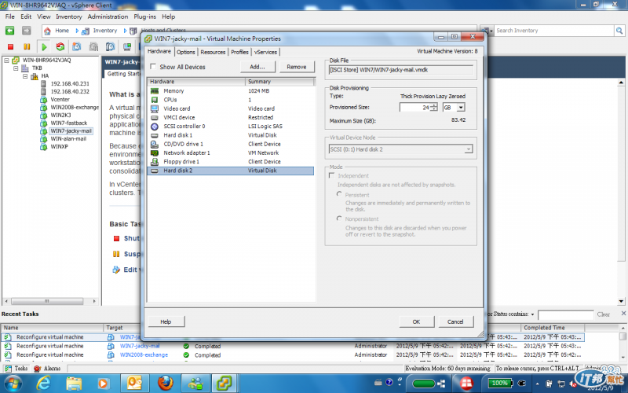Click the Reset VM toolbar icon
Viewport: 628px width, 393px height.
pos(60,47)
